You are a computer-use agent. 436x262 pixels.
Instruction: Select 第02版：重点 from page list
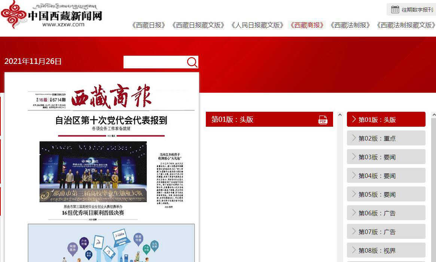(386, 138)
